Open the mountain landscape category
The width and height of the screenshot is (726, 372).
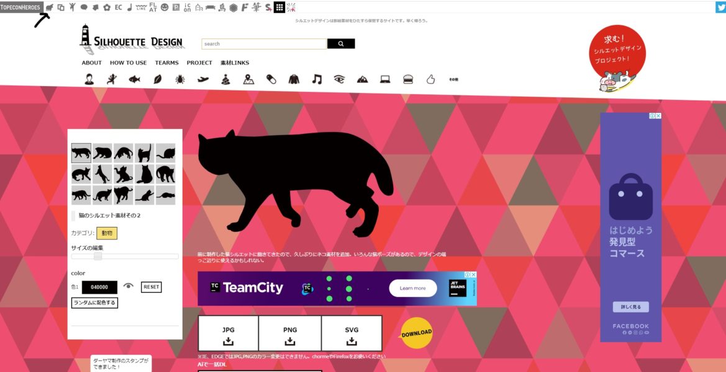[x=363, y=79]
